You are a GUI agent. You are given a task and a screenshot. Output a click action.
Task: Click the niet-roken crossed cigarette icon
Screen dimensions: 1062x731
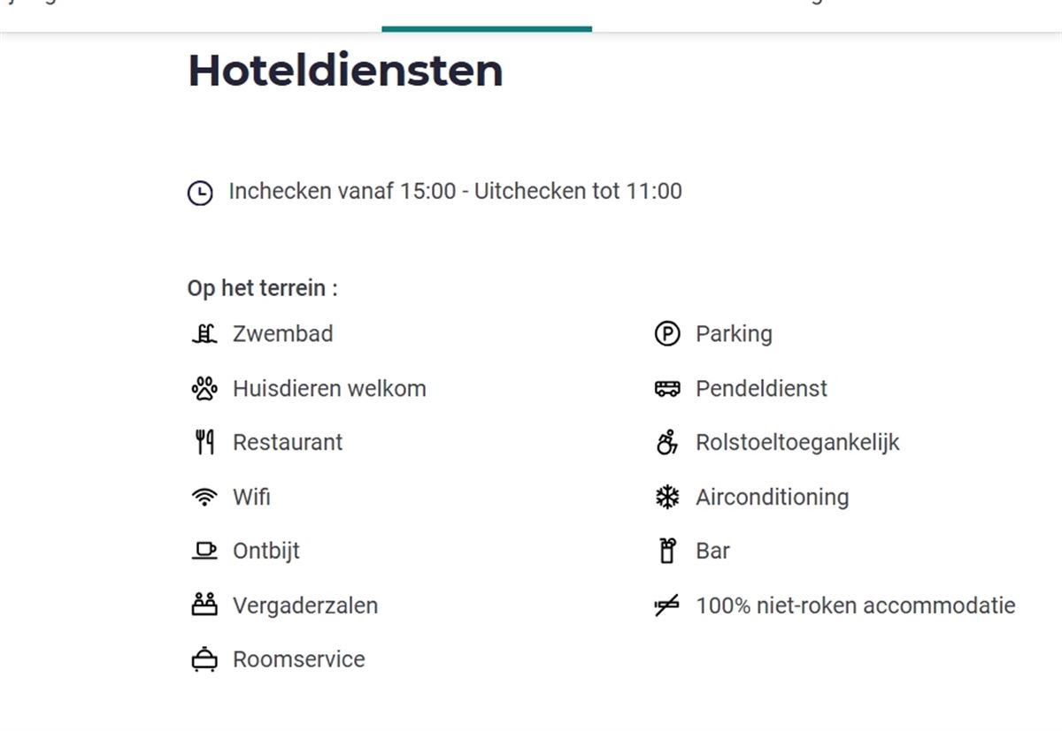coord(668,605)
